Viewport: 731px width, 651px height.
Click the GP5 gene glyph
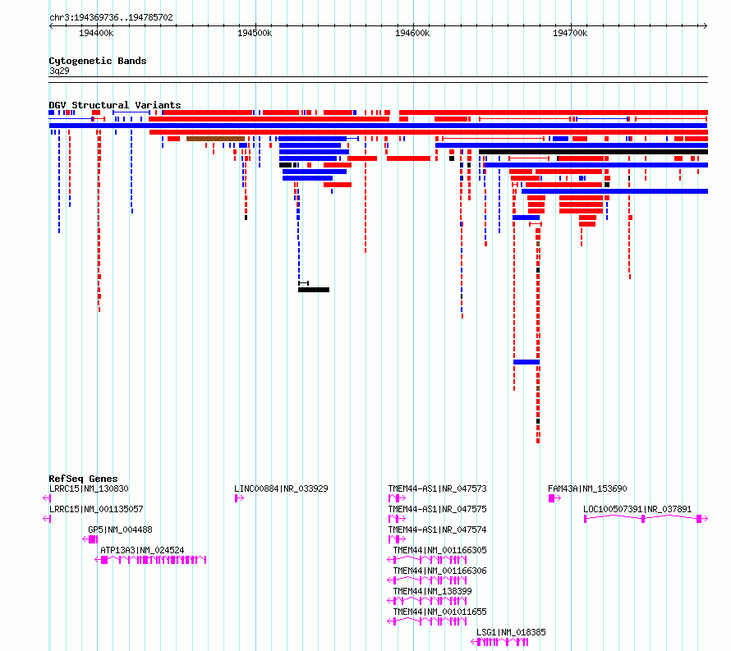[90, 539]
